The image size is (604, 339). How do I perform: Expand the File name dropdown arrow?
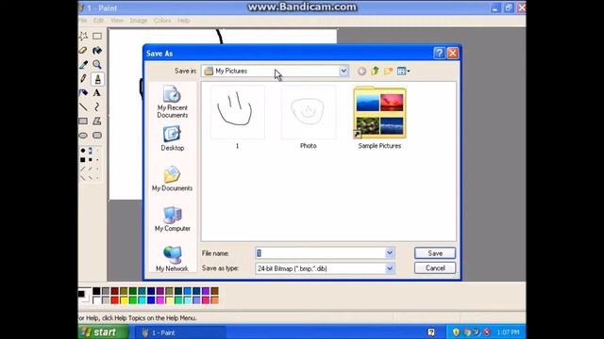pos(390,253)
